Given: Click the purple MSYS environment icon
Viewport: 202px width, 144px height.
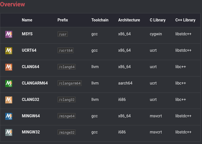Looking at the screenshot, I should (9, 34).
